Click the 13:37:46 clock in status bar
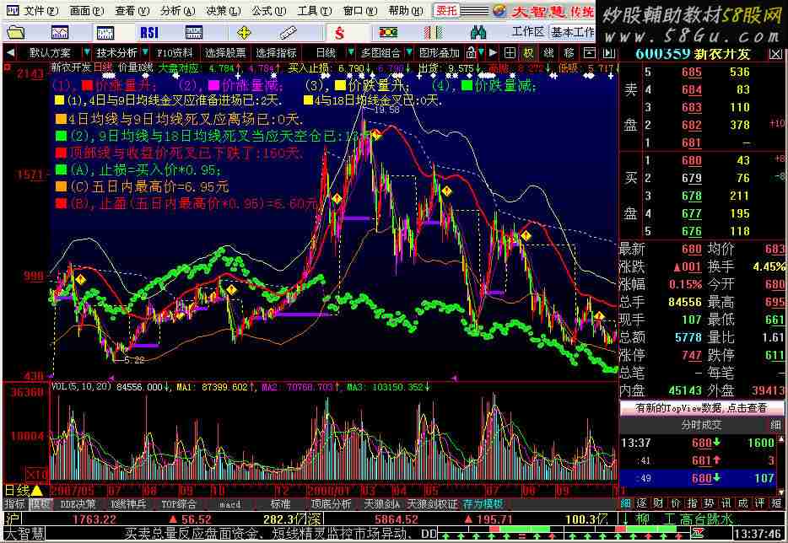The width and height of the screenshot is (788, 543). 758,534
